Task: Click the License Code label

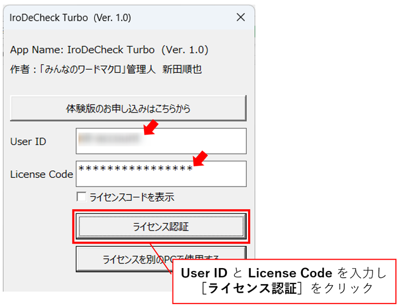Action: (x=42, y=175)
